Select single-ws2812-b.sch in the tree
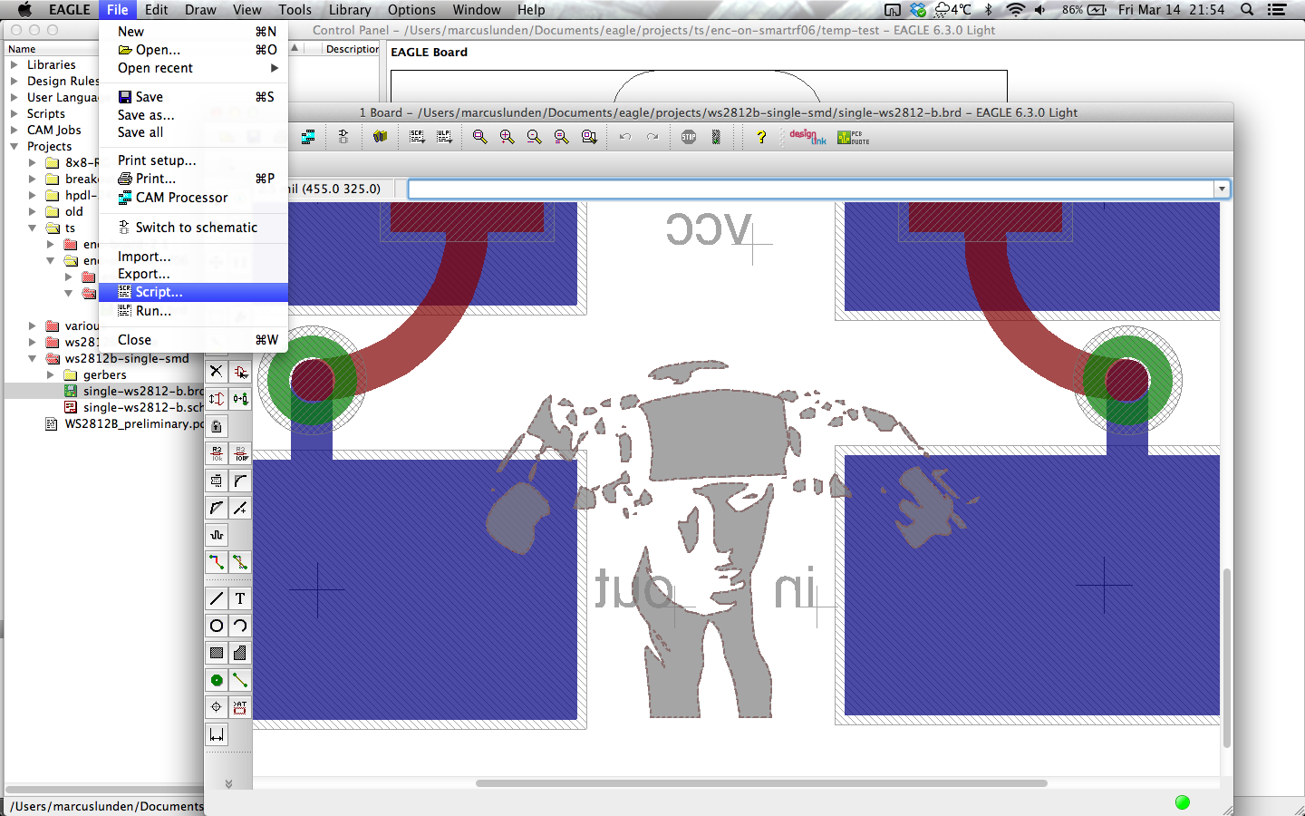The image size is (1305, 816). coord(143,407)
